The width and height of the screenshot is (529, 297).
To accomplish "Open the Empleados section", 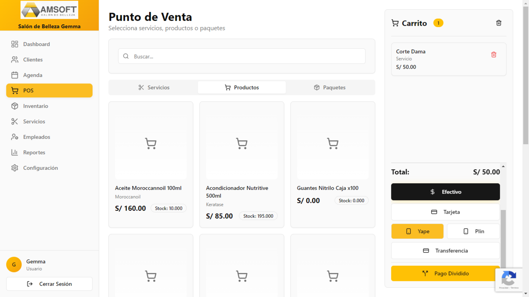I will 36,137.
